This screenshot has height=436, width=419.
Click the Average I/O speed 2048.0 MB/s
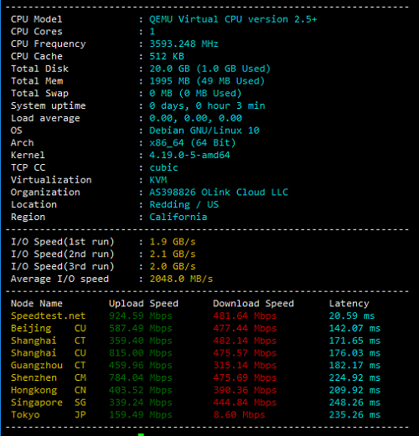pyautogui.click(x=181, y=279)
